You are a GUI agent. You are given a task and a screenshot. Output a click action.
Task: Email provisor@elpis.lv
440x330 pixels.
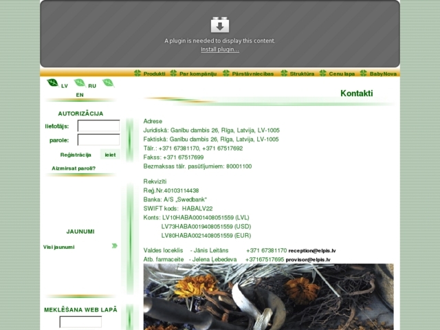click(x=308, y=260)
